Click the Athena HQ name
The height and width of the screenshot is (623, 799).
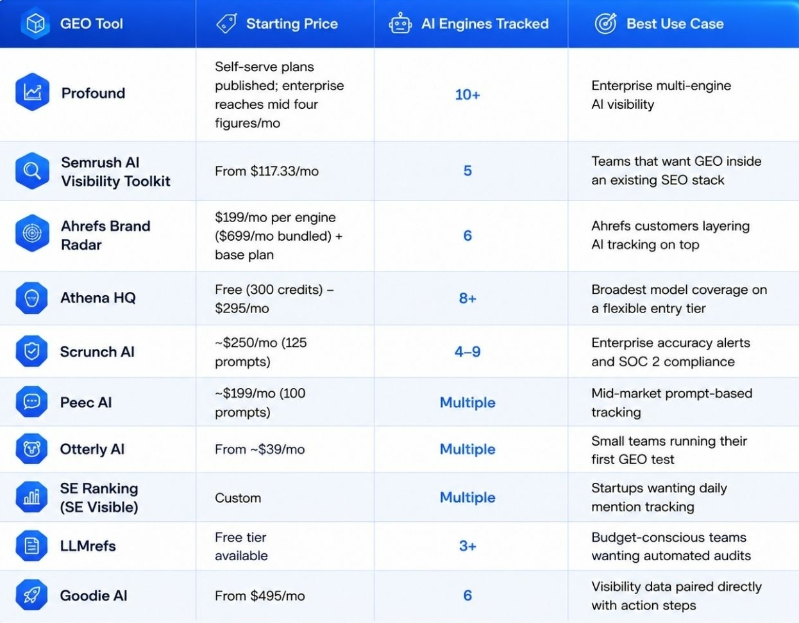[x=97, y=298]
